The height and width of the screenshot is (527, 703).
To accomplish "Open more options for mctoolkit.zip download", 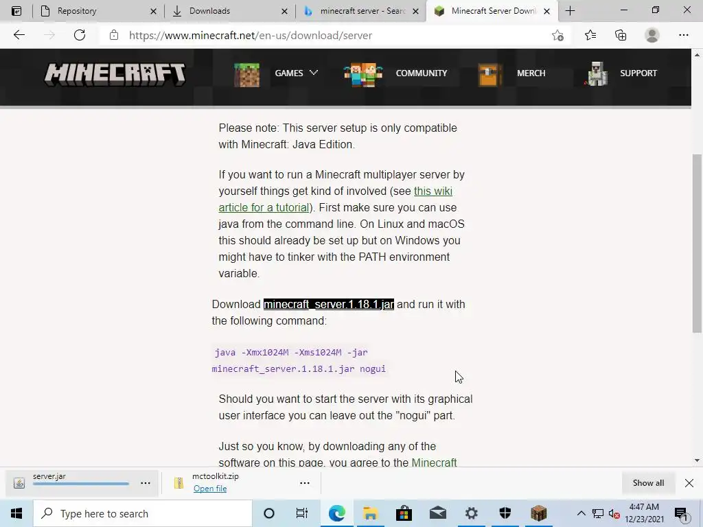I will click(x=304, y=483).
